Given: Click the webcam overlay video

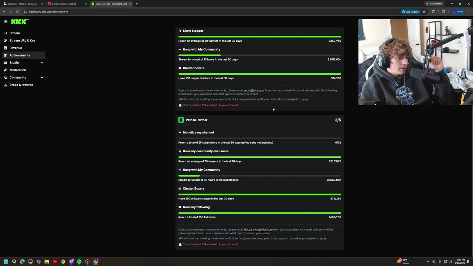Looking at the screenshot, I should (x=415, y=62).
